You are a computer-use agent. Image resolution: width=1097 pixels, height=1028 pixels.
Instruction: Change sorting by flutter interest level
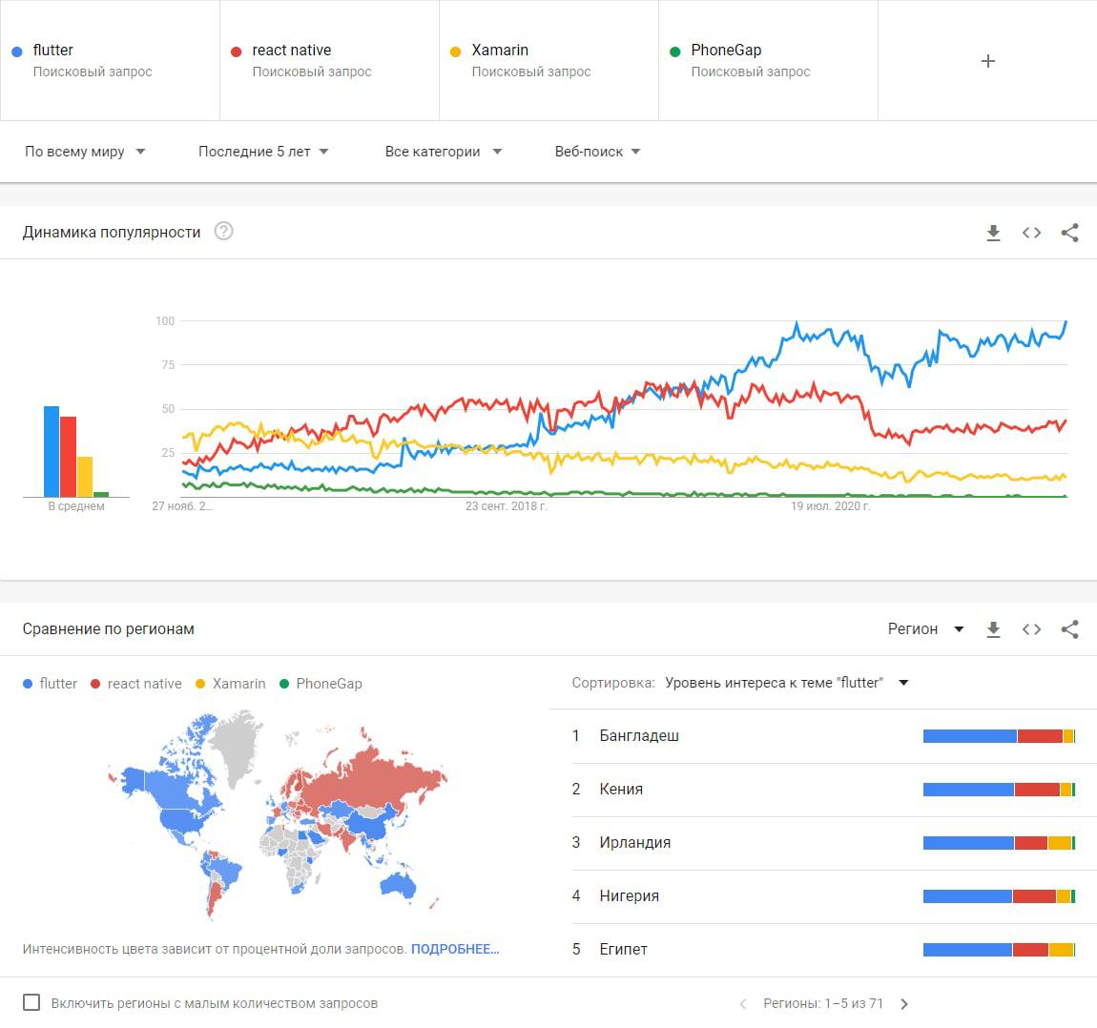[x=786, y=683]
